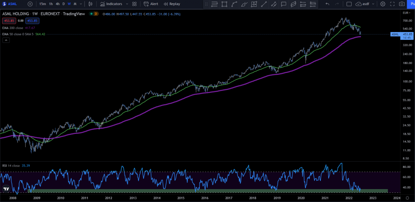Click the 2020 time axis label
The image size is (415, 202).
tap(301, 198)
